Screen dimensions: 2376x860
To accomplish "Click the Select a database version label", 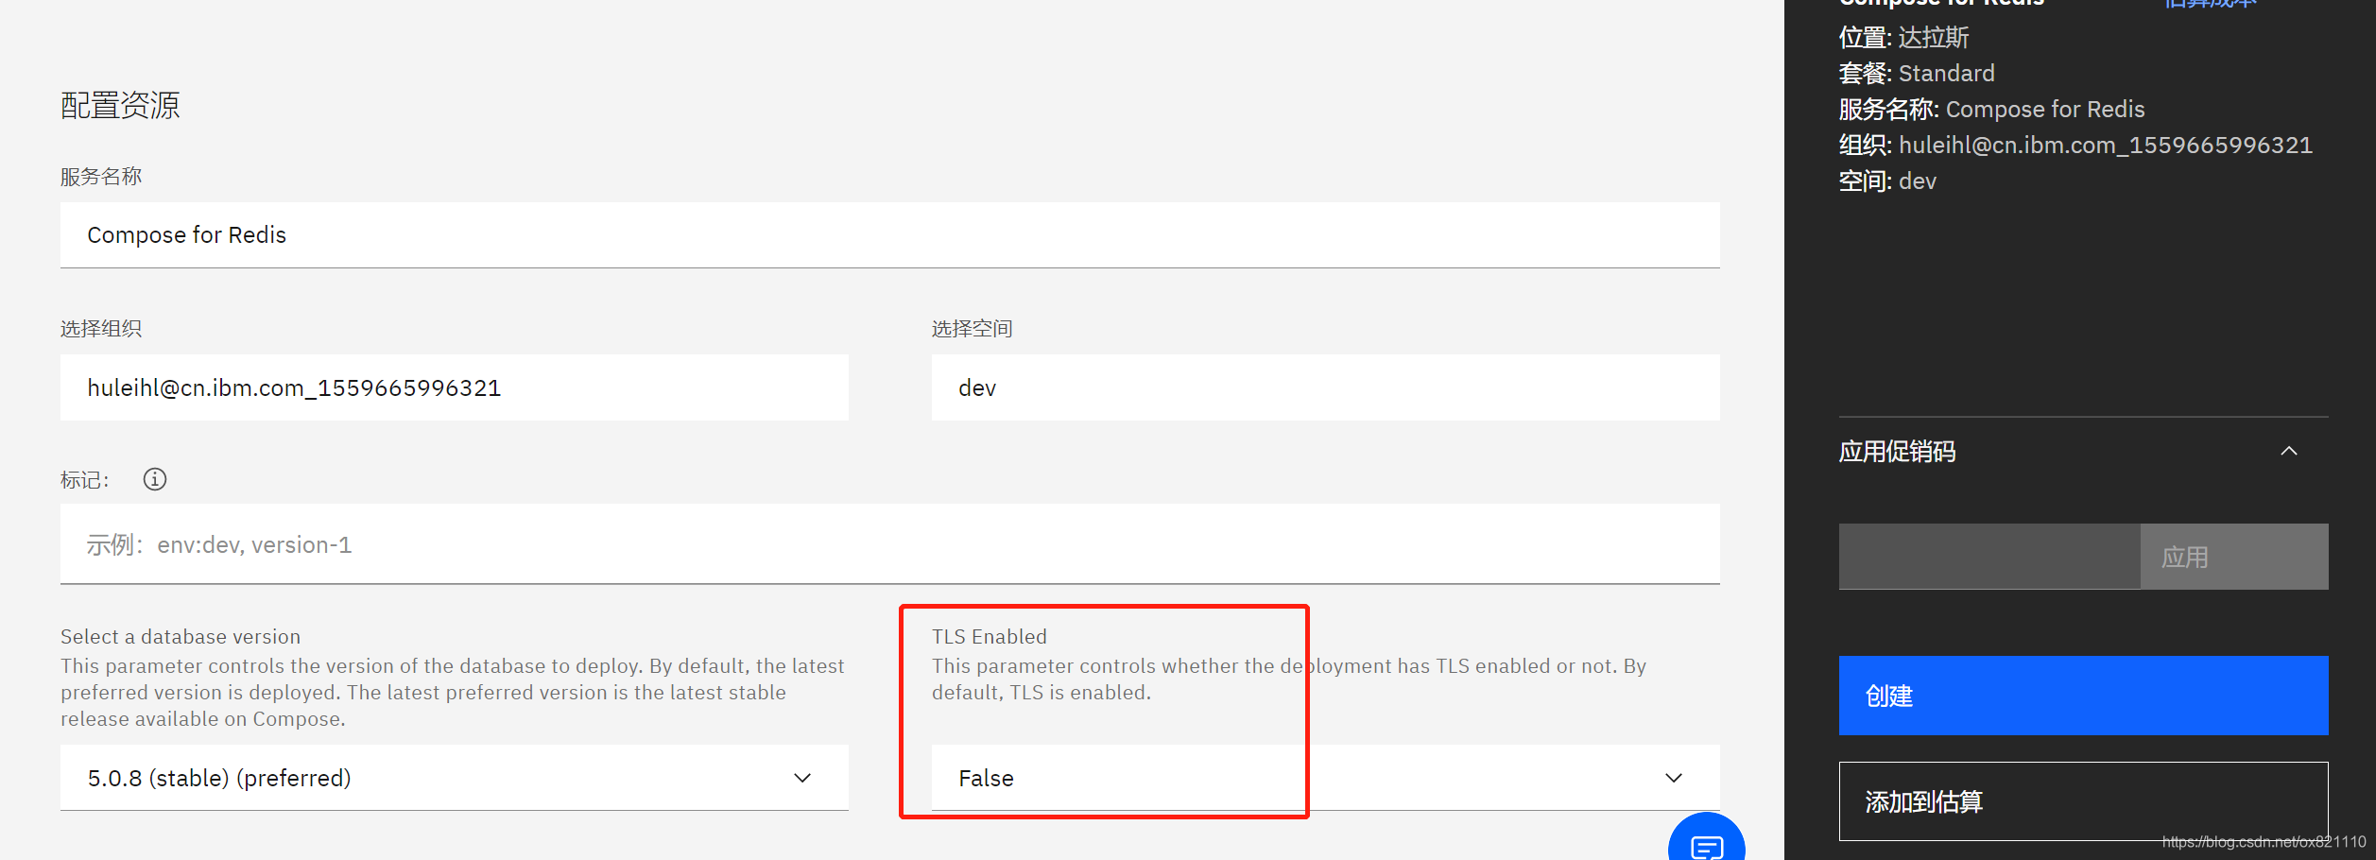I will tap(181, 637).
